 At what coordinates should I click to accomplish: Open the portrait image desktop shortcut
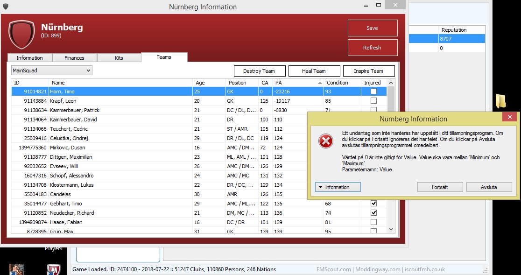point(17,269)
